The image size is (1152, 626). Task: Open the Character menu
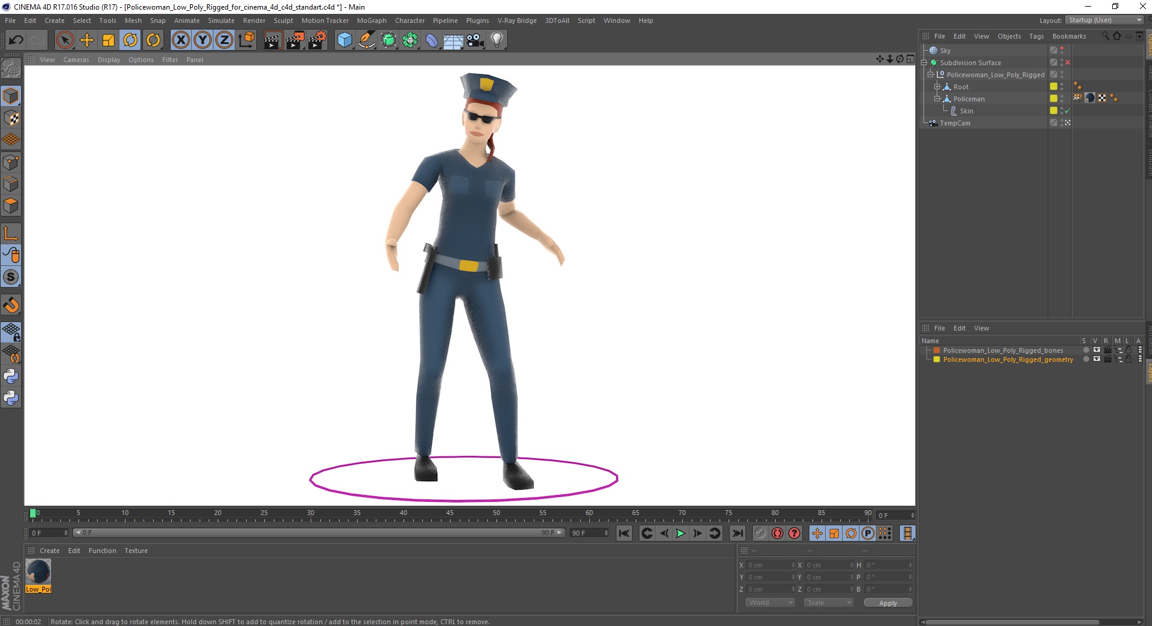point(410,21)
